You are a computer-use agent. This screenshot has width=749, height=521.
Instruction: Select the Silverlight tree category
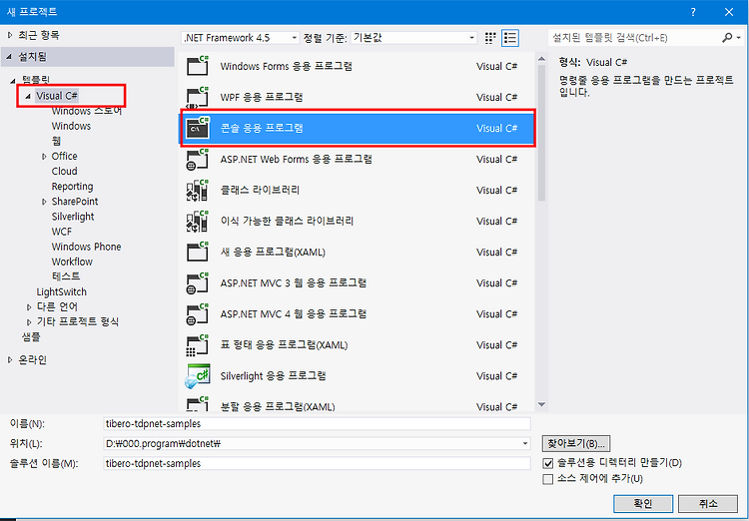(x=73, y=217)
